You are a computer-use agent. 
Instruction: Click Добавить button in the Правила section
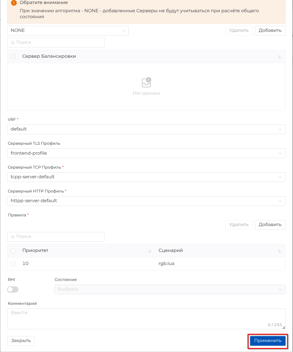click(x=270, y=225)
